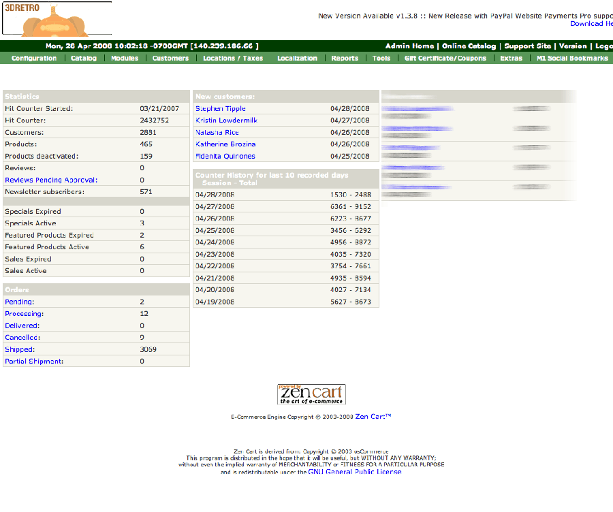The width and height of the screenshot is (613, 512).
Task: View Pending orders
Action: tap(19, 302)
